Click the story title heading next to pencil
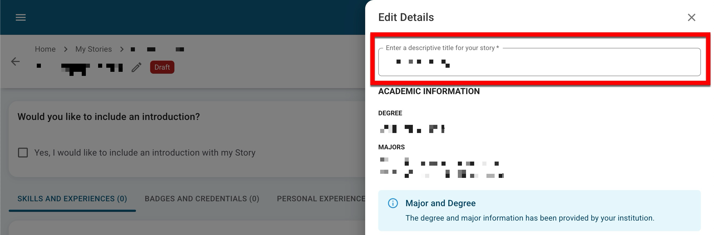Screen dimensions: 714x235 pyautogui.click(x=80, y=67)
